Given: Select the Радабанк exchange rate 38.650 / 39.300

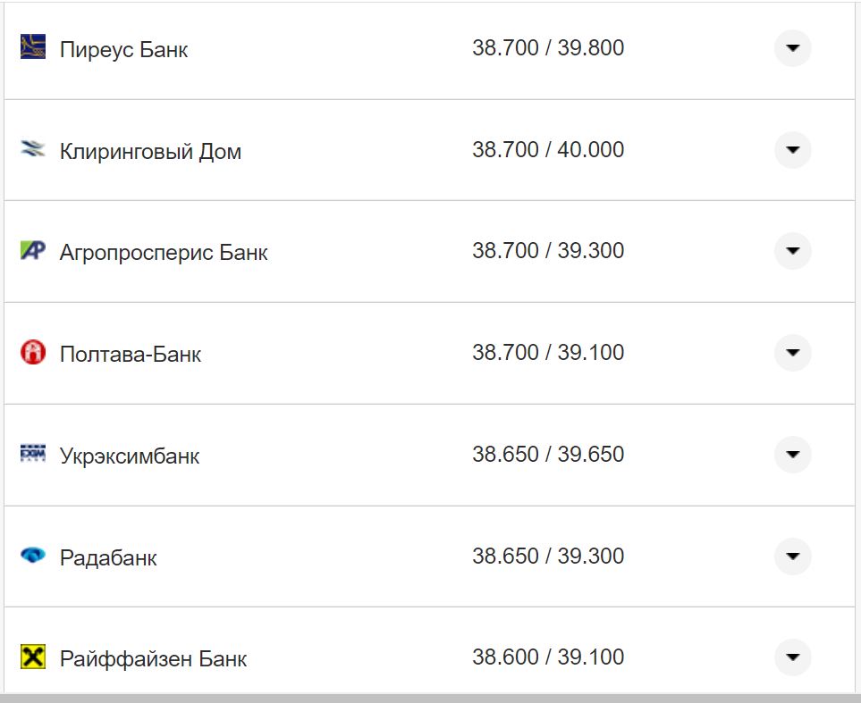Looking at the screenshot, I should (x=548, y=555).
